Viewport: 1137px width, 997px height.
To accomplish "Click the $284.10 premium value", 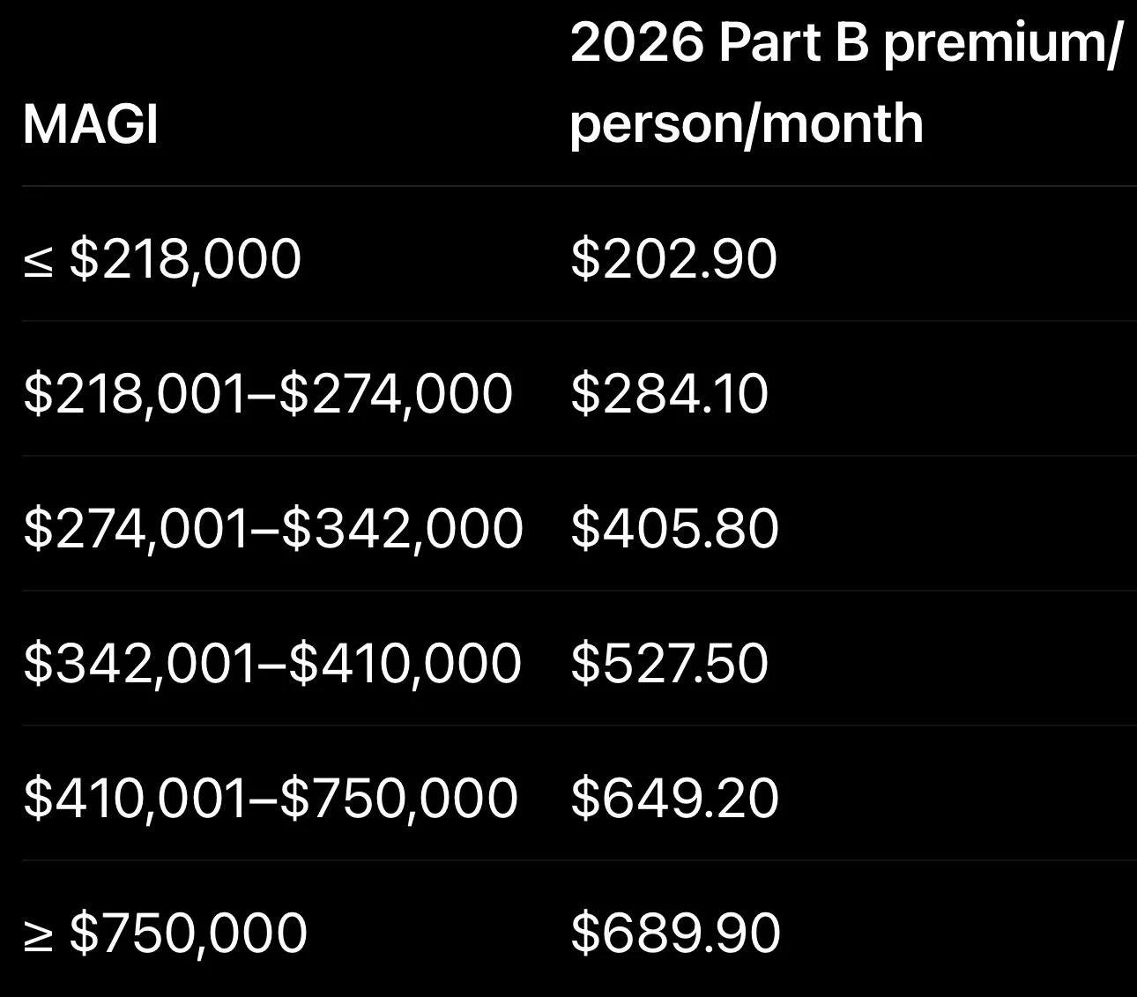I will pos(669,394).
